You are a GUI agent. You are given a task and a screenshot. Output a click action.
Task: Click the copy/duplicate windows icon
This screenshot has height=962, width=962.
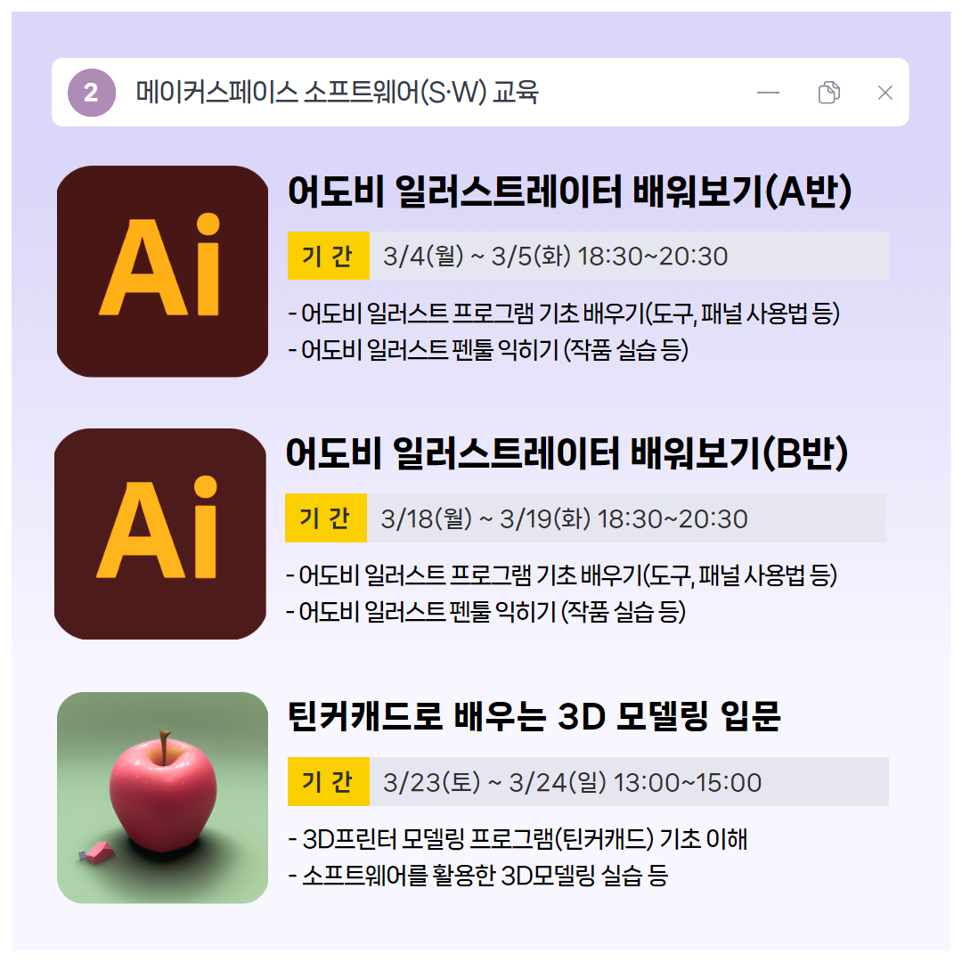click(829, 93)
